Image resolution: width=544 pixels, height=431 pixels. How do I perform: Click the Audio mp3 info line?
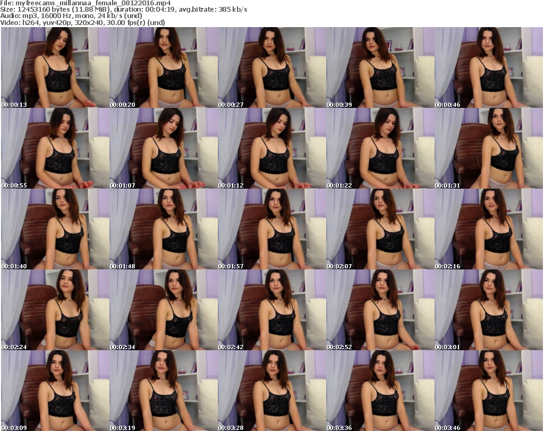[71, 16]
